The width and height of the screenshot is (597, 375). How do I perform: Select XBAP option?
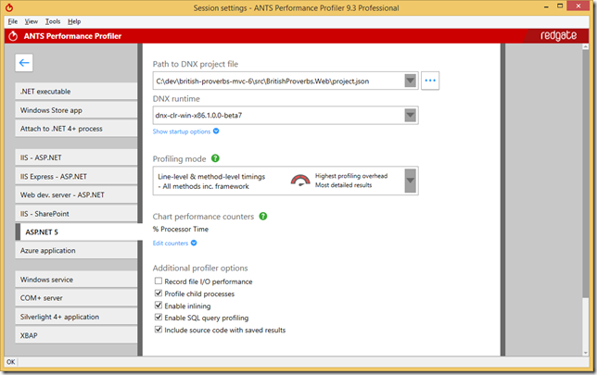76,335
